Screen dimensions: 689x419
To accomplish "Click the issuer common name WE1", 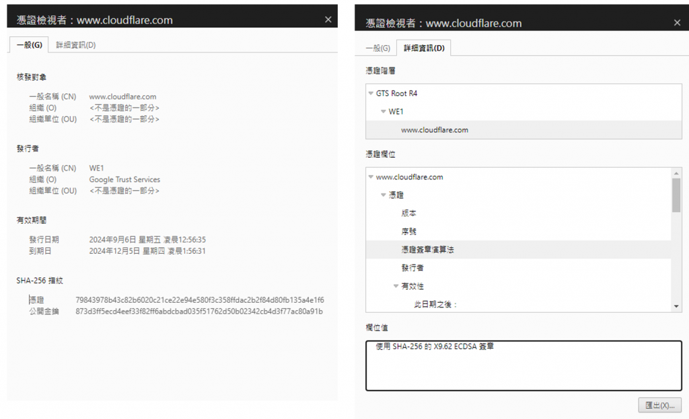I will [96, 169].
